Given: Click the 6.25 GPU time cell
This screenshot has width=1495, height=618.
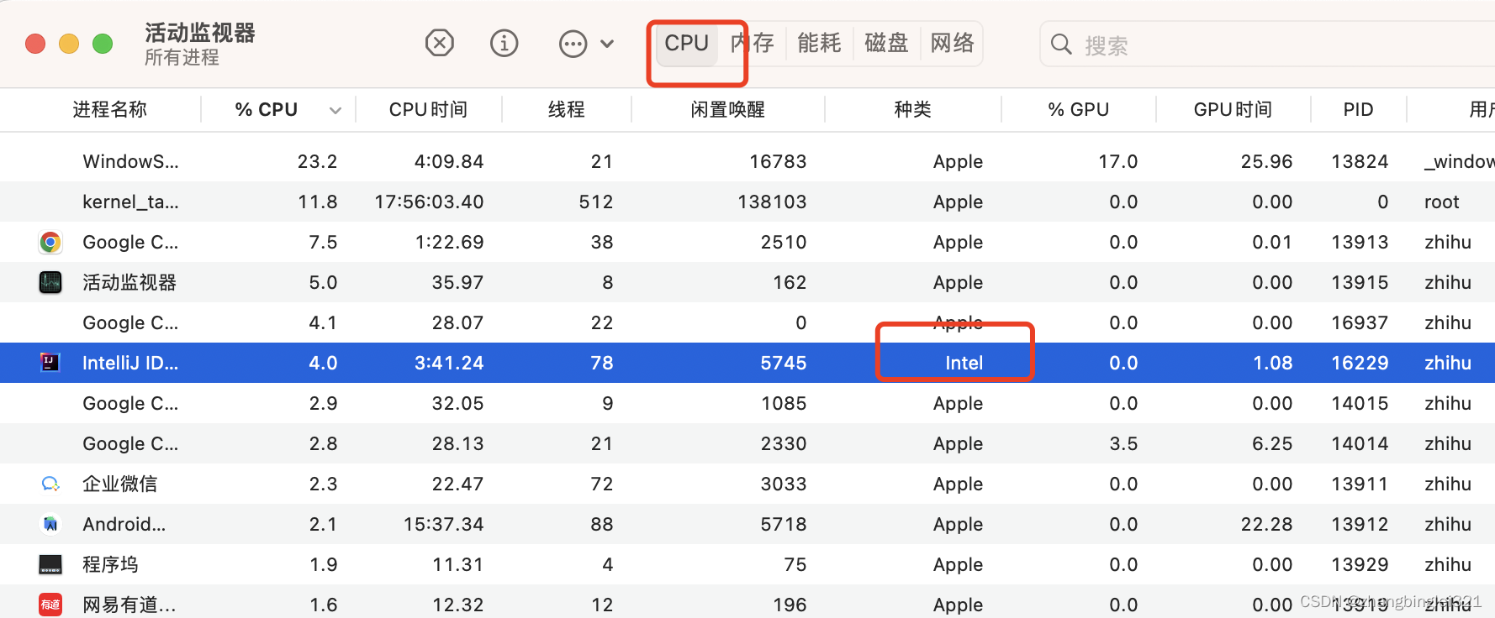Looking at the screenshot, I should [x=1272, y=443].
